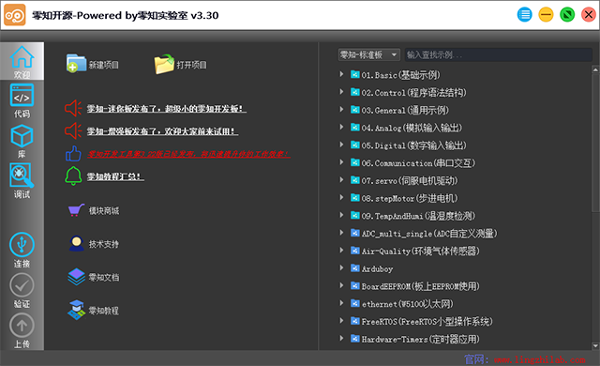Focus the 输入查找示例 search field
Image resolution: width=600 pixels, height=366 pixels.
click(x=499, y=54)
